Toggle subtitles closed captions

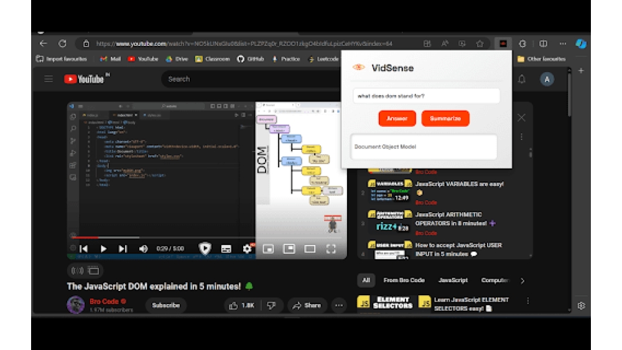[x=226, y=249]
